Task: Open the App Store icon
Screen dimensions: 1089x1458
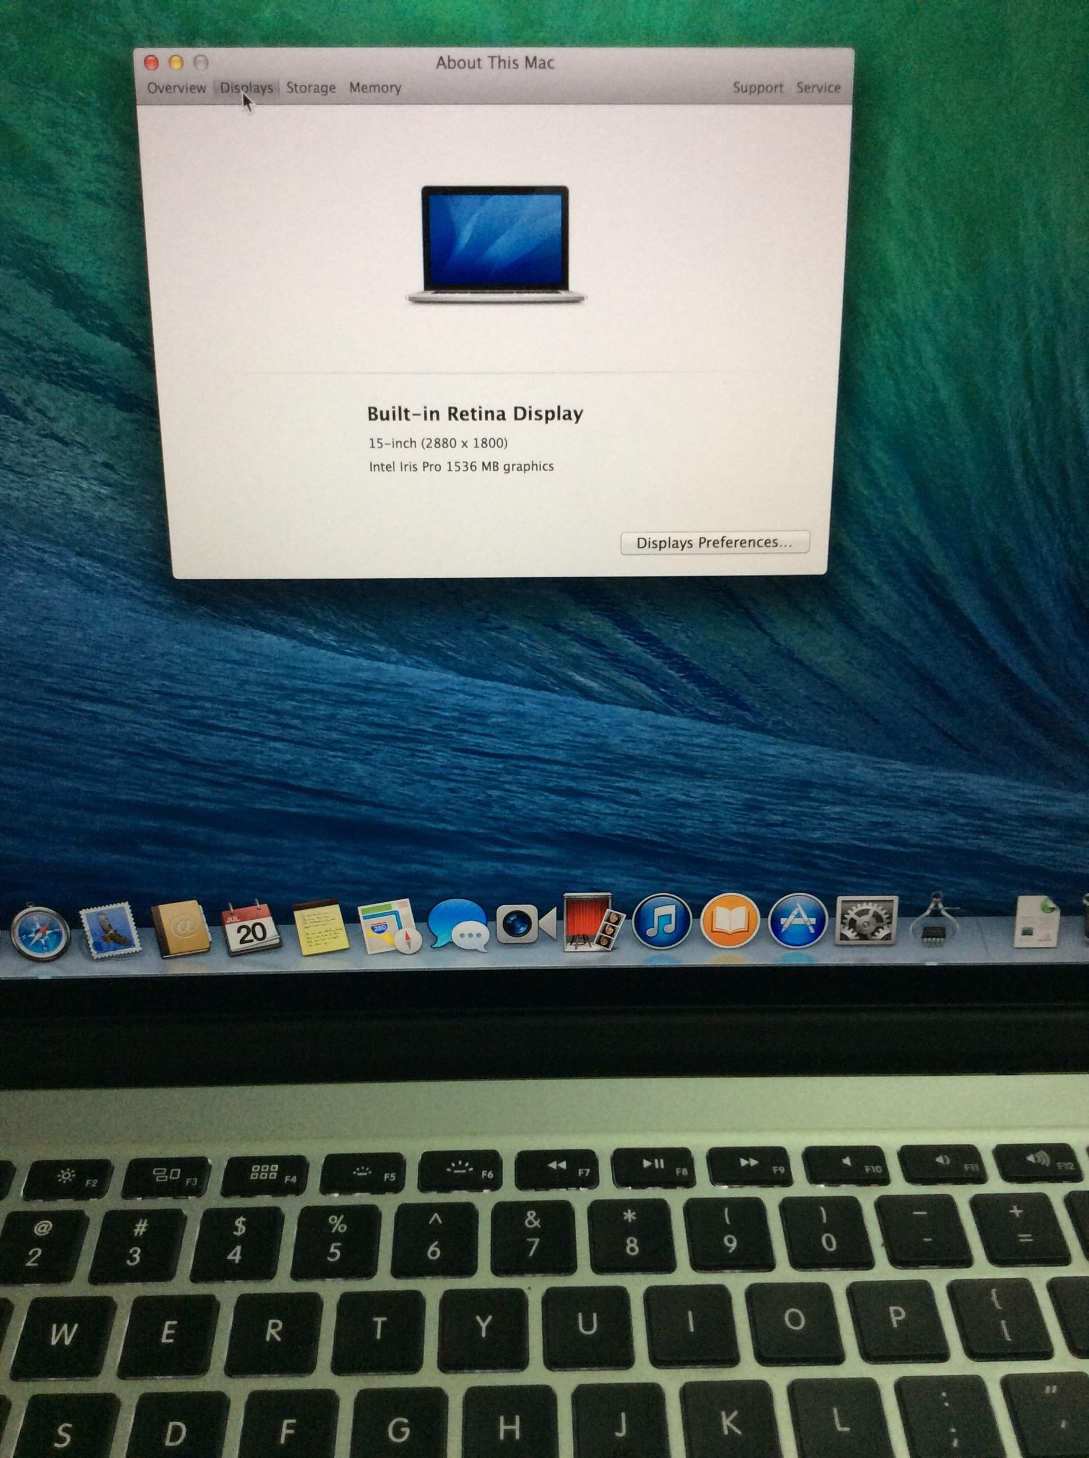Action: pyautogui.click(x=798, y=920)
